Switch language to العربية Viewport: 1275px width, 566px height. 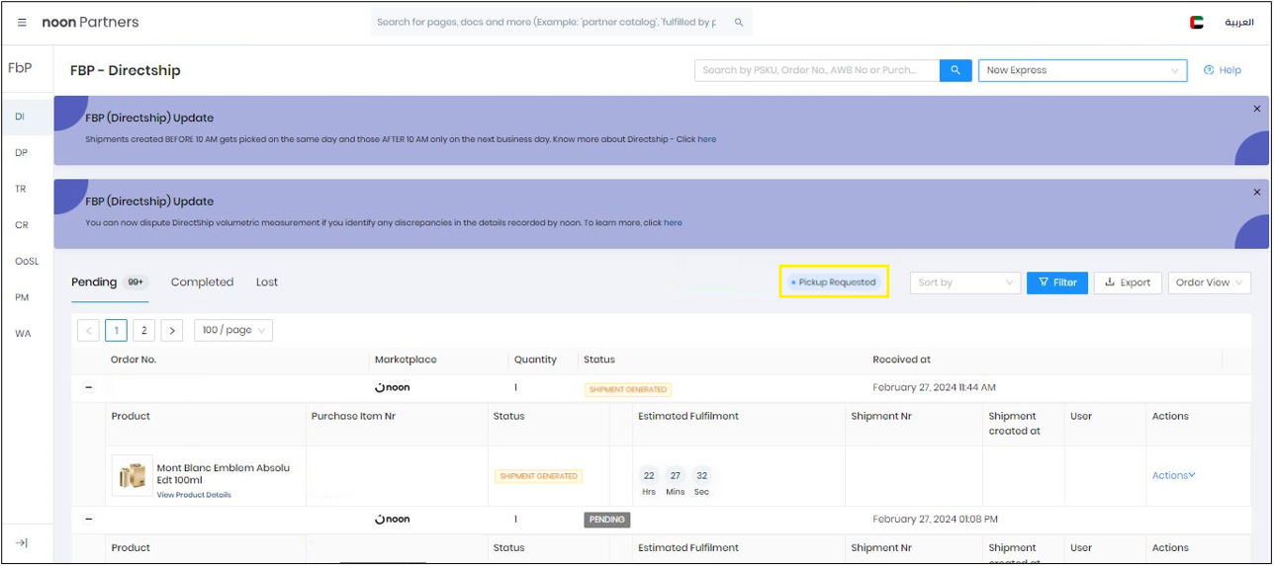pyautogui.click(x=1239, y=22)
